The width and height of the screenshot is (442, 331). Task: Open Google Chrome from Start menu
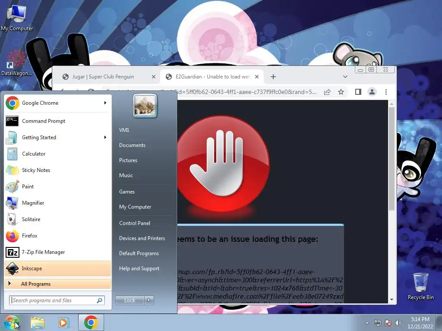(x=58, y=103)
